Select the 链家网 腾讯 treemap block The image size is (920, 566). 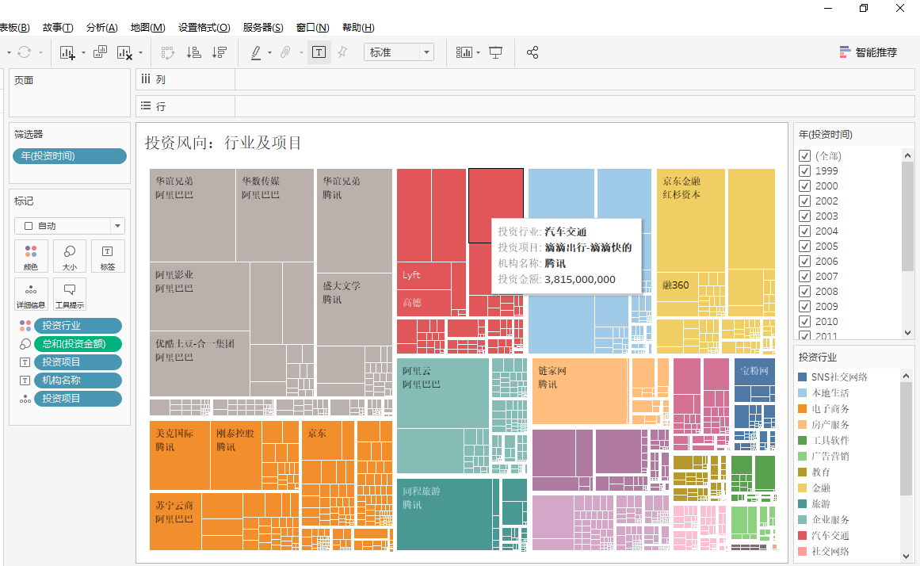pos(580,391)
